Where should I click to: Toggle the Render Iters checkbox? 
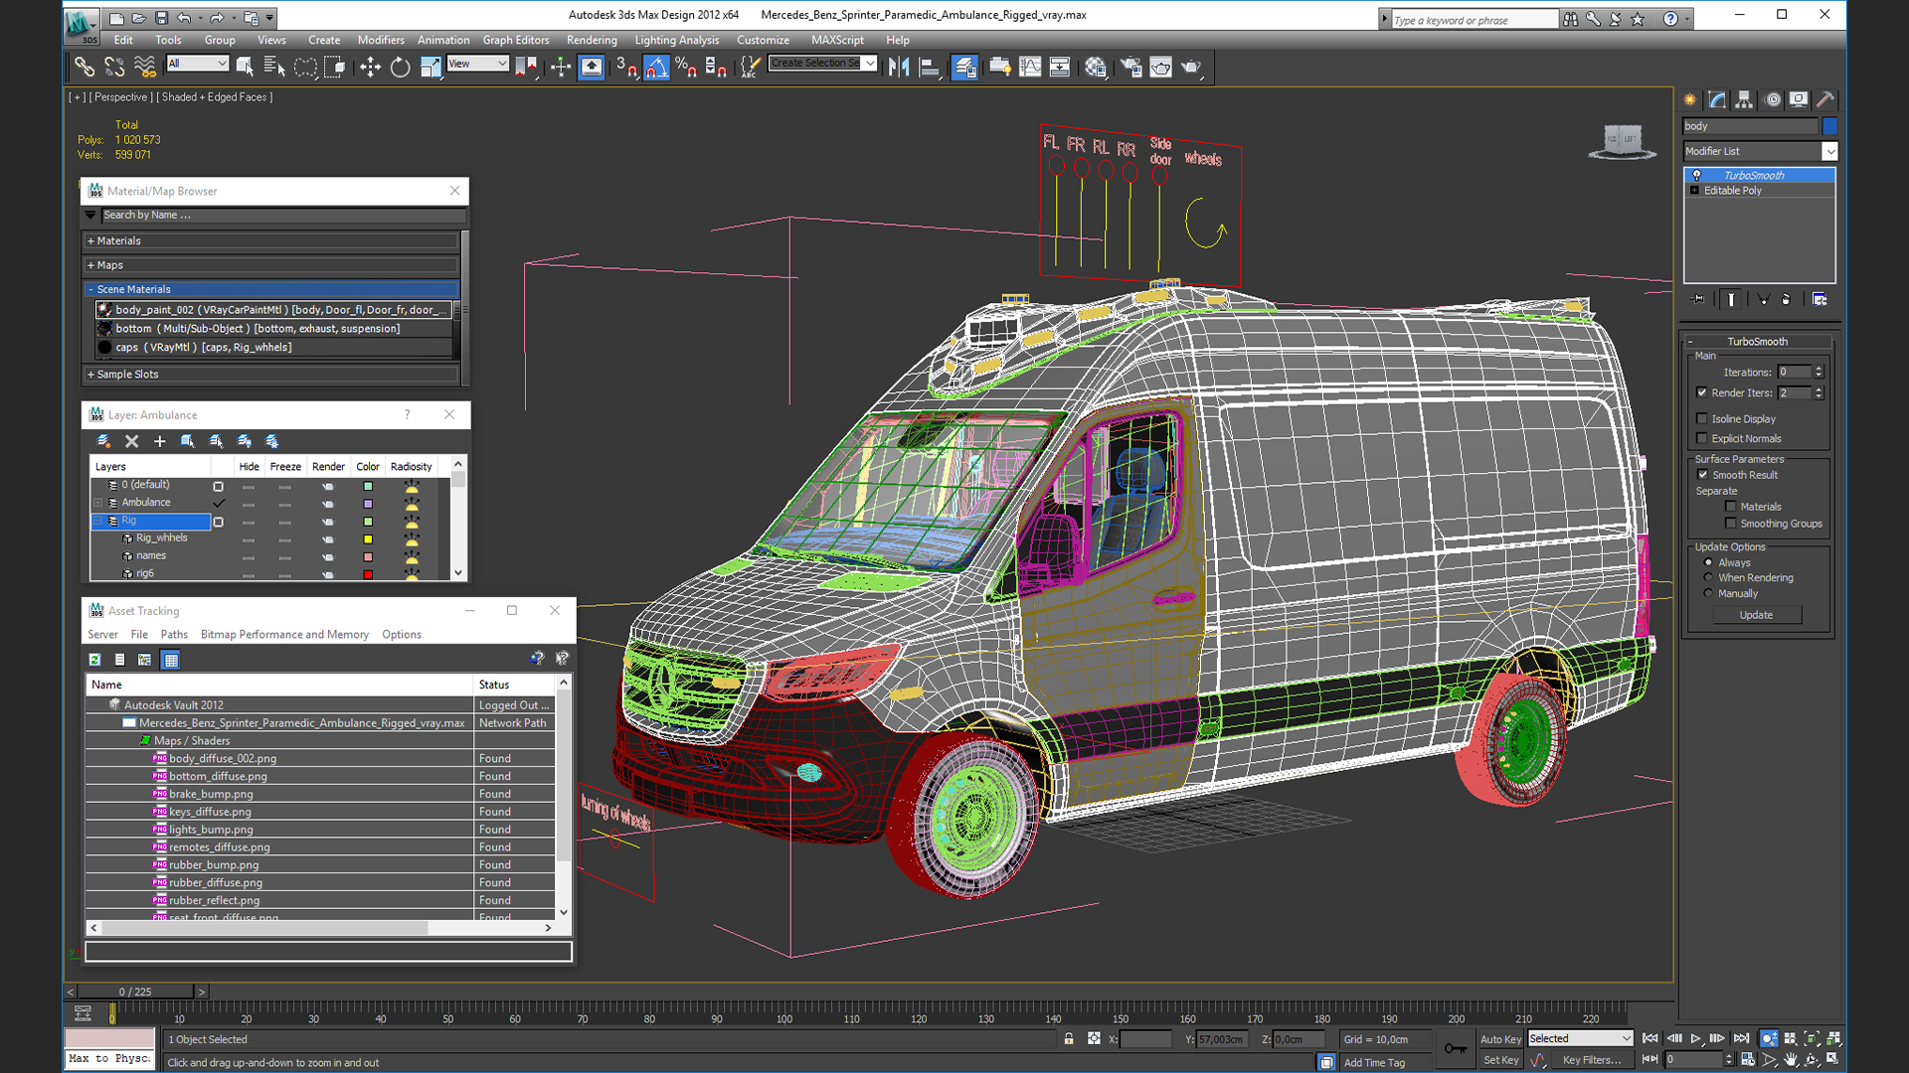coord(1702,392)
